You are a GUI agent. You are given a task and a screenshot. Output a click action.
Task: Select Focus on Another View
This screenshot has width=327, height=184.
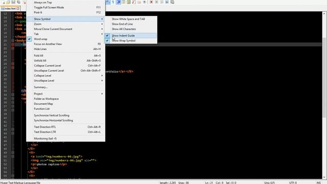pyautogui.click(x=65, y=44)
